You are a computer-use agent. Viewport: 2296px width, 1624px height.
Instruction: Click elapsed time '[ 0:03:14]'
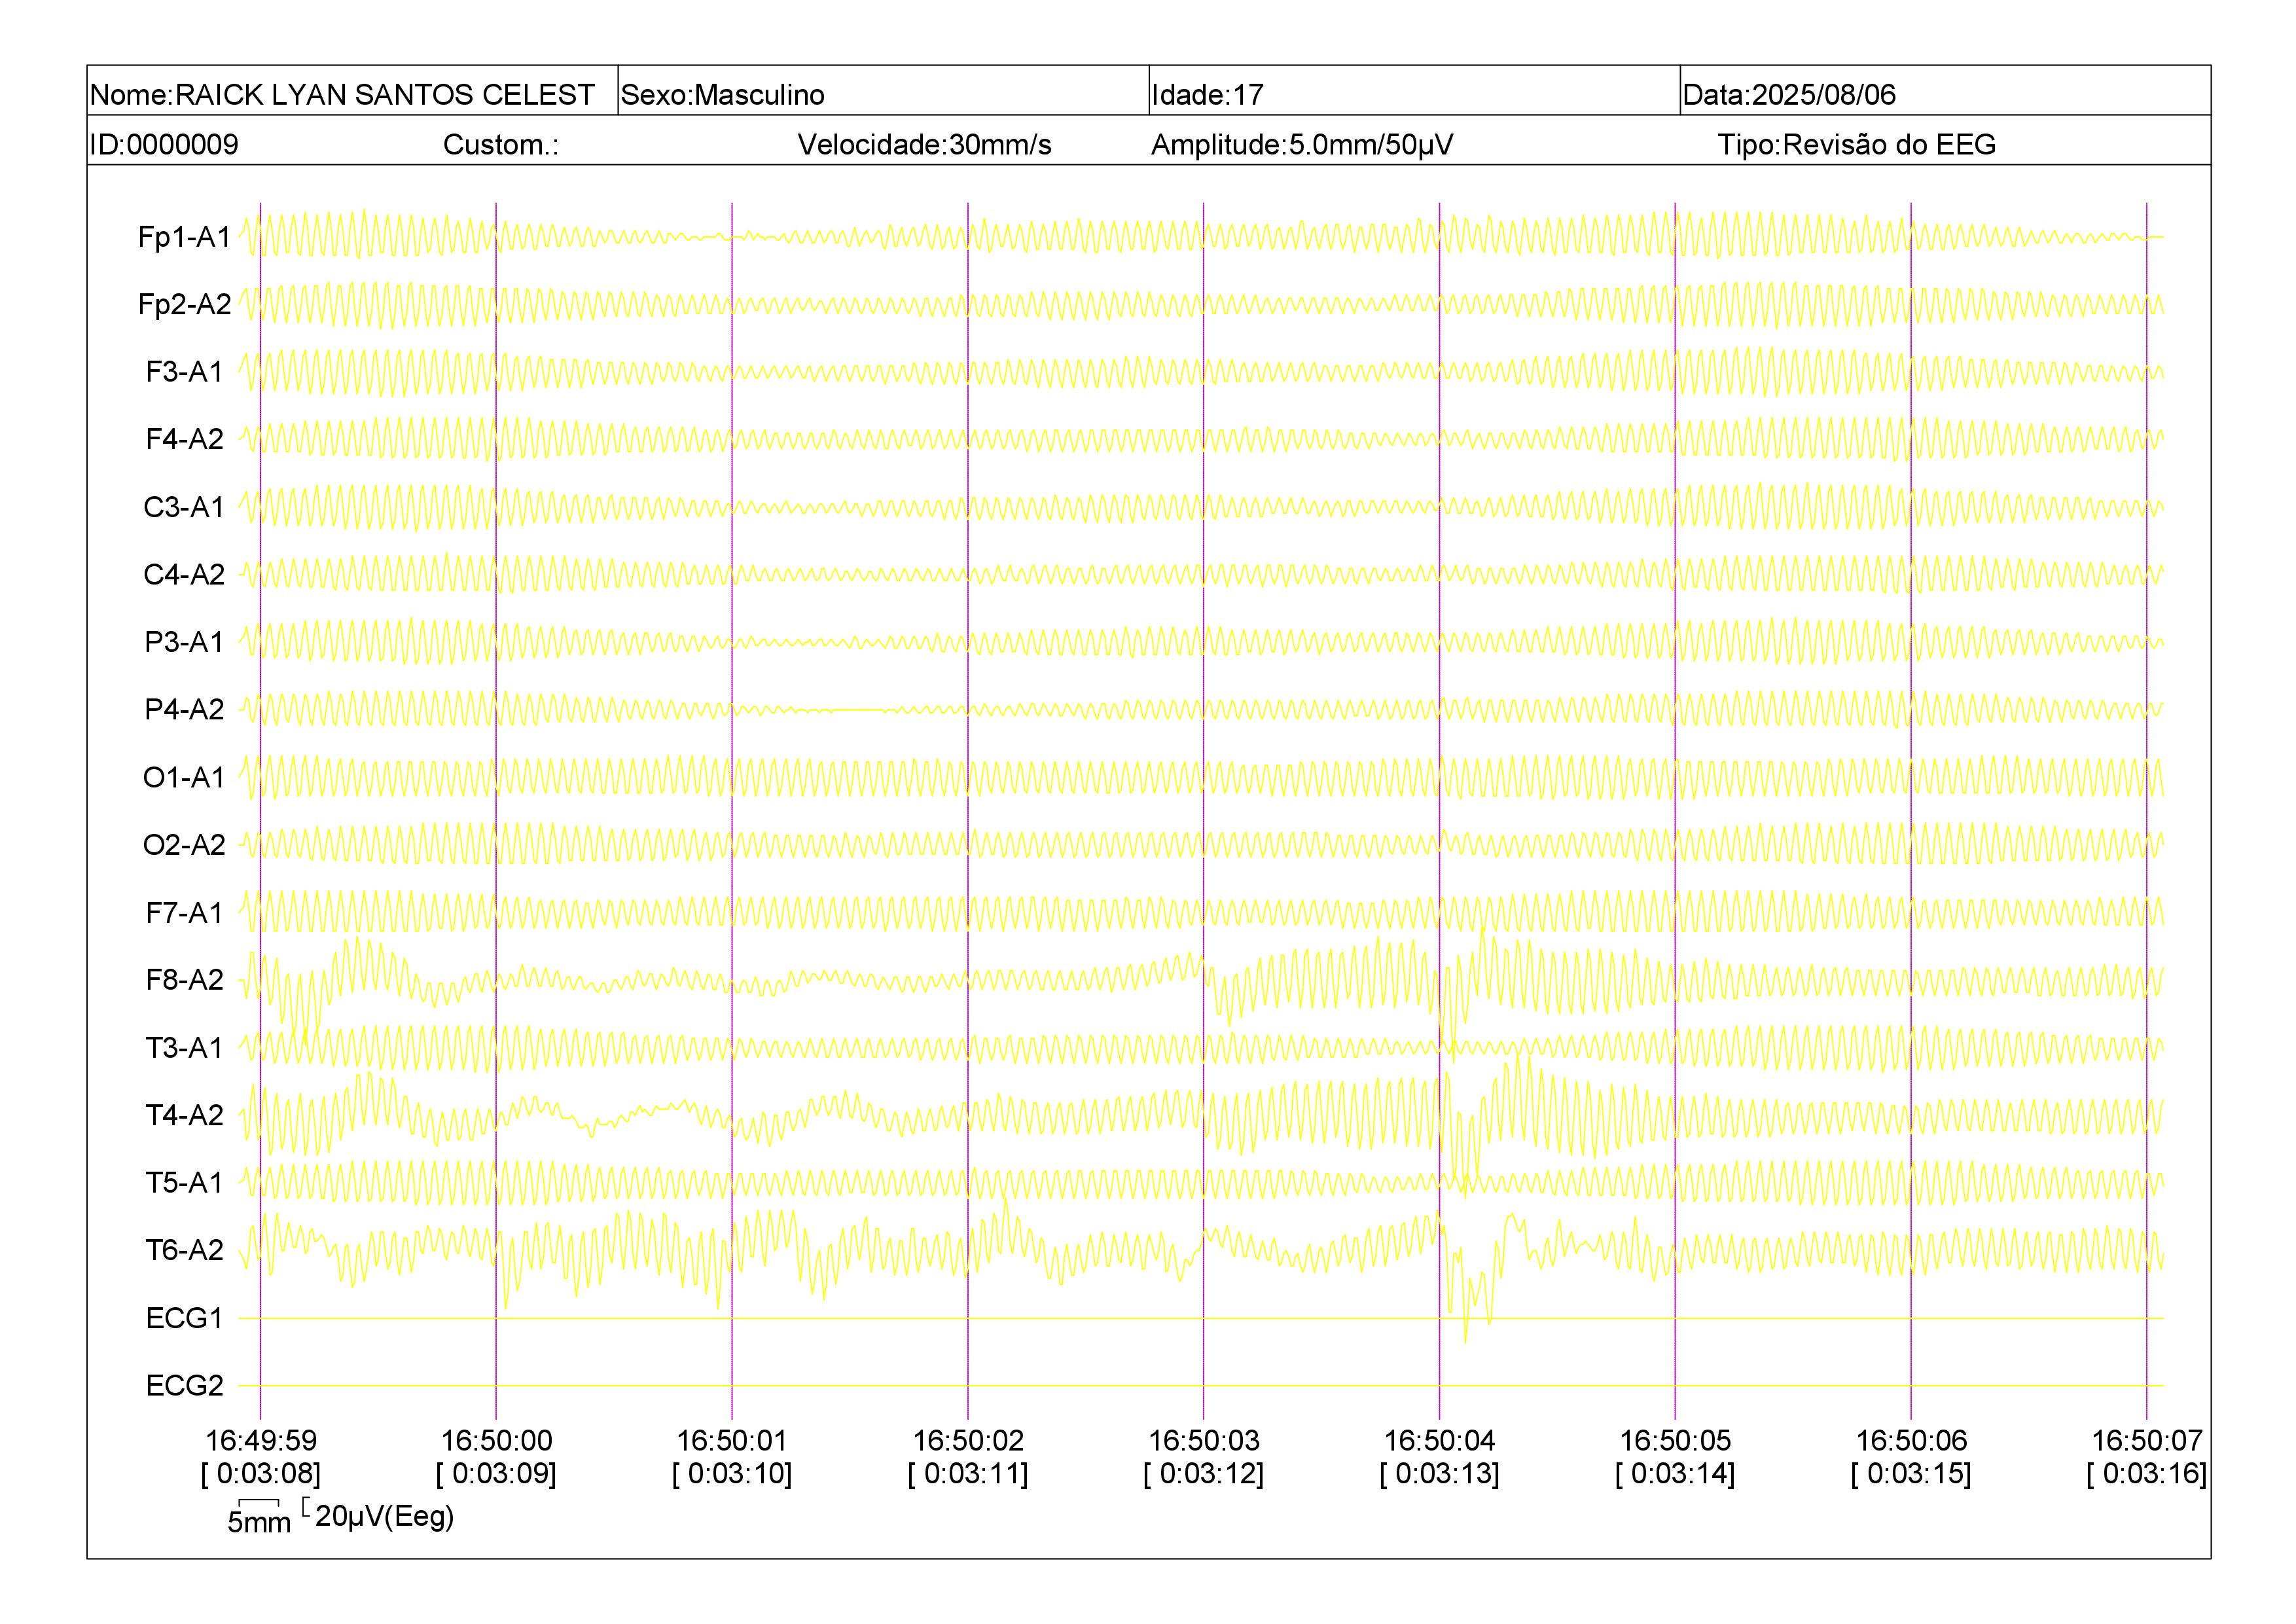point(1675,1474)
